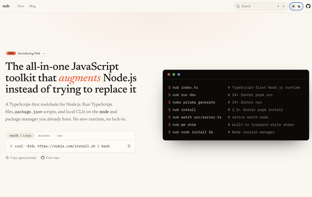Open the Blog page
Screen dimensions: 312x197
point(33,6)
